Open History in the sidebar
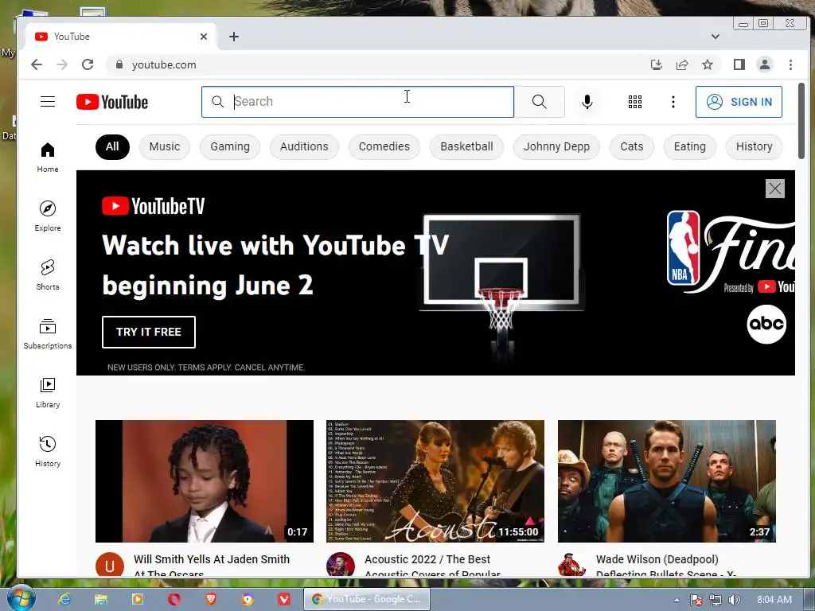The width and height of the screenshot is (815, 611). [x=48, y=451]
